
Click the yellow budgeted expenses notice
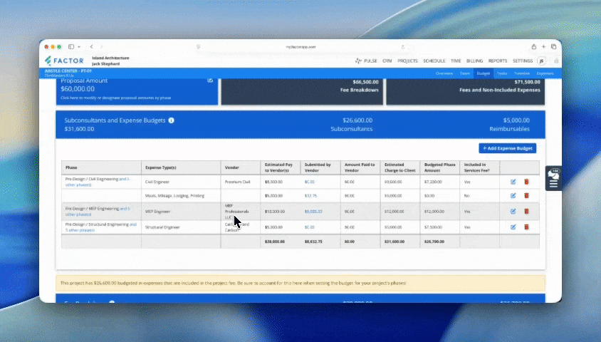tap(300, 283)
